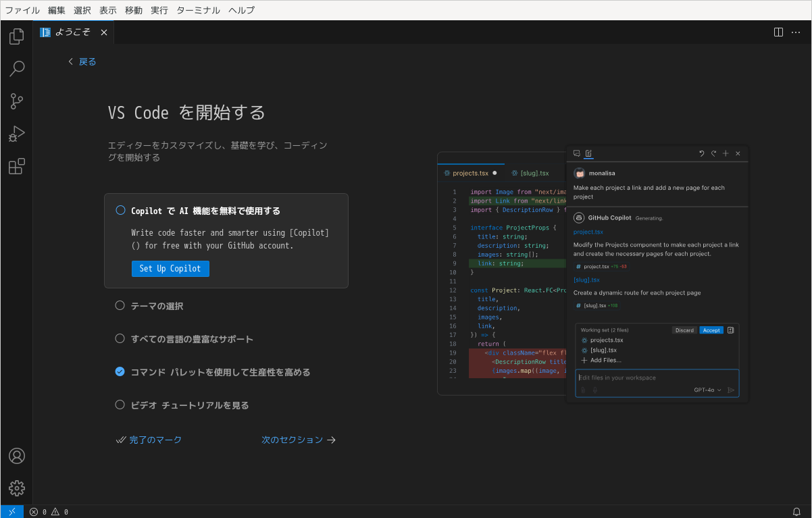Open the Manage gear icon
Image resolution: width=812 pixels, height=518 pixels.
[x=17, y=488]
